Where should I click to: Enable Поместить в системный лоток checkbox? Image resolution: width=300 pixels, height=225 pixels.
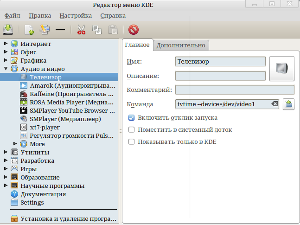(132, 130)
